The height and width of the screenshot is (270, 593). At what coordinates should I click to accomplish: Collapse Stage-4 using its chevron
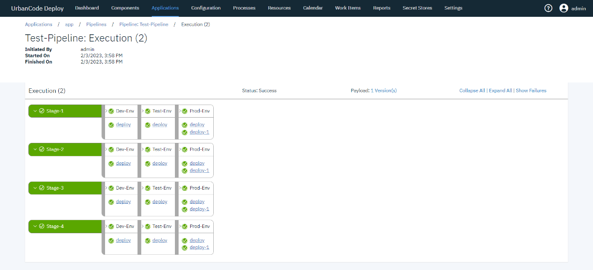[35, 226]
